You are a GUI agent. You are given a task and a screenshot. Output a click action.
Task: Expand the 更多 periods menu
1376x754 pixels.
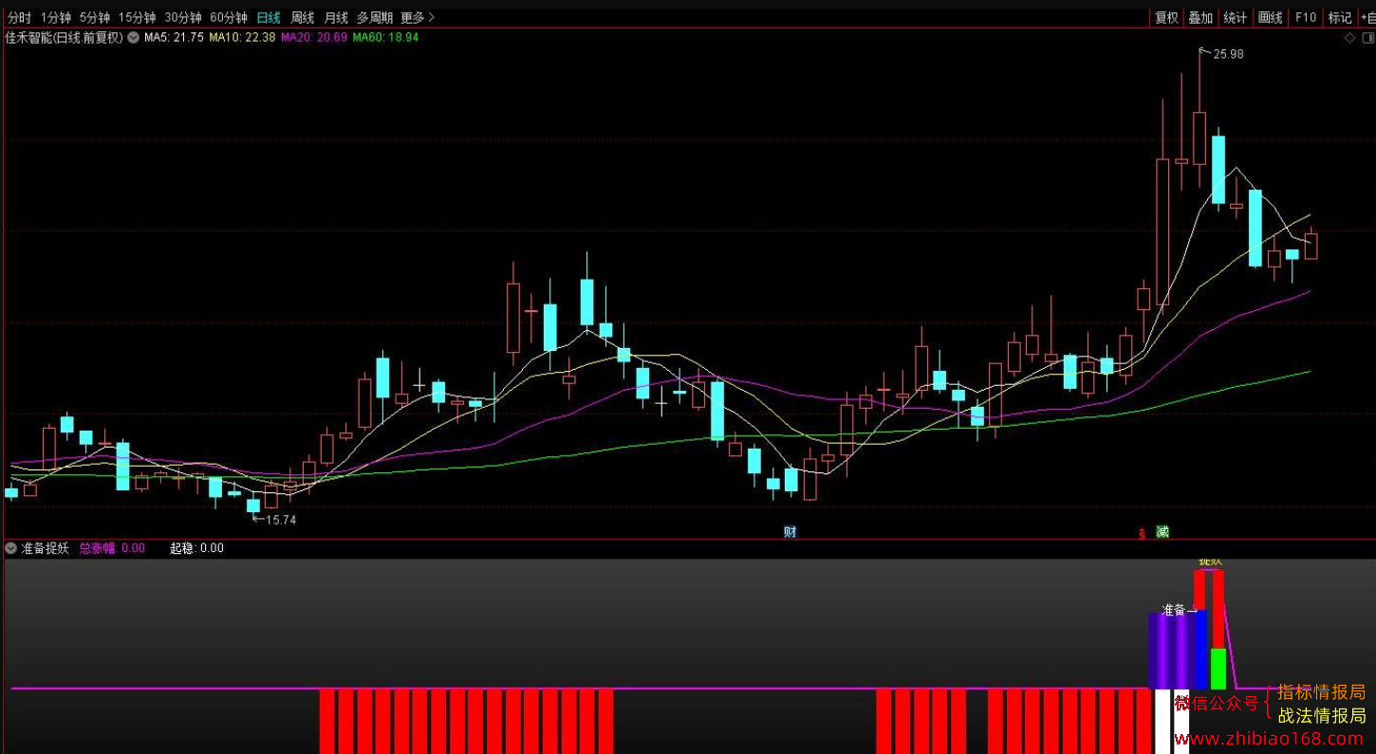418,18
